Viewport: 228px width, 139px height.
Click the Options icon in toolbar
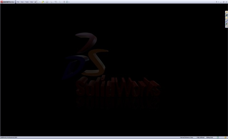[x=67, y=2]
